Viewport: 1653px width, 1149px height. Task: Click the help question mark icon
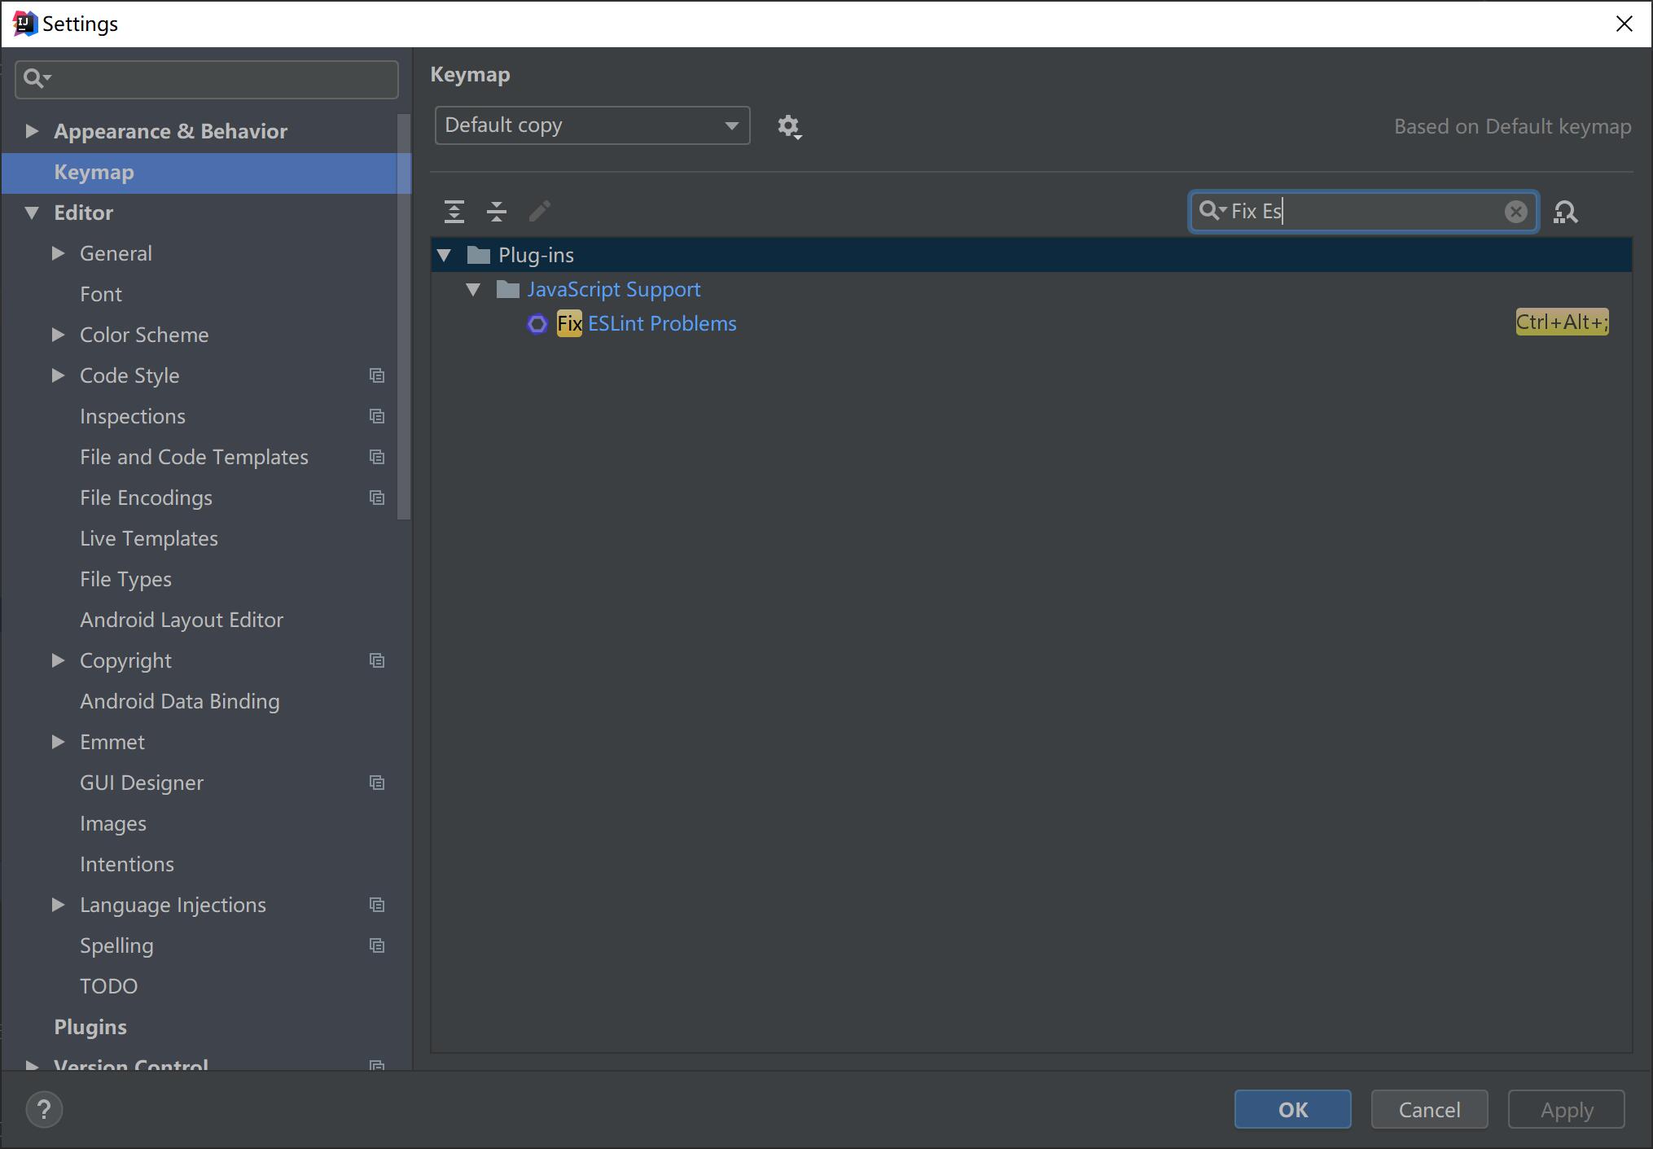point(46,1107)
